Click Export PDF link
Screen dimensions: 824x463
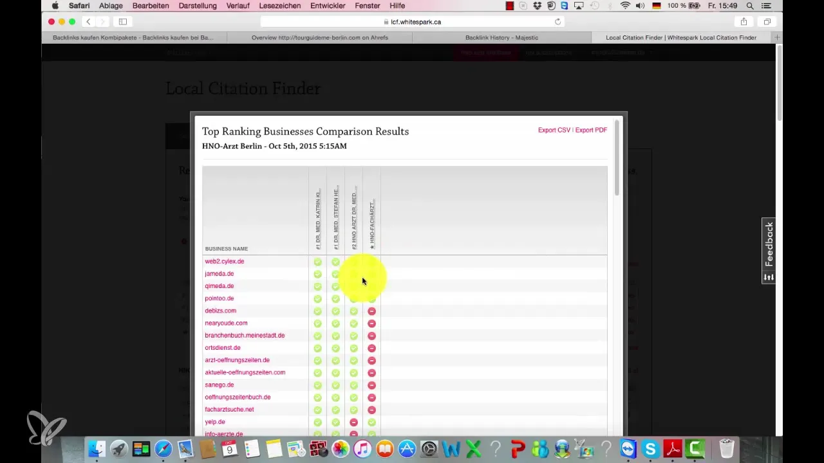pyautogui.click(x=591, y=130)
